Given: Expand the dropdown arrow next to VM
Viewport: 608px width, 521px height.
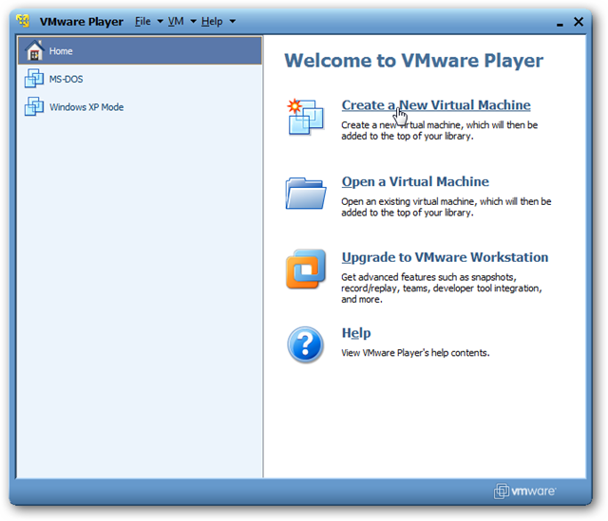Looking at the screenshot, I should click(193, 22).
